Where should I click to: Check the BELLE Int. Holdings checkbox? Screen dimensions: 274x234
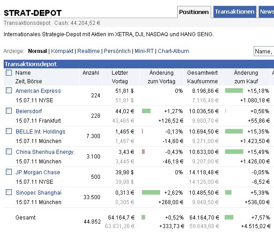click(x=9, y=131)
